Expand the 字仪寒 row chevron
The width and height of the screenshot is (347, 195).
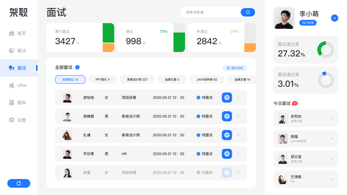click(238, 154)
